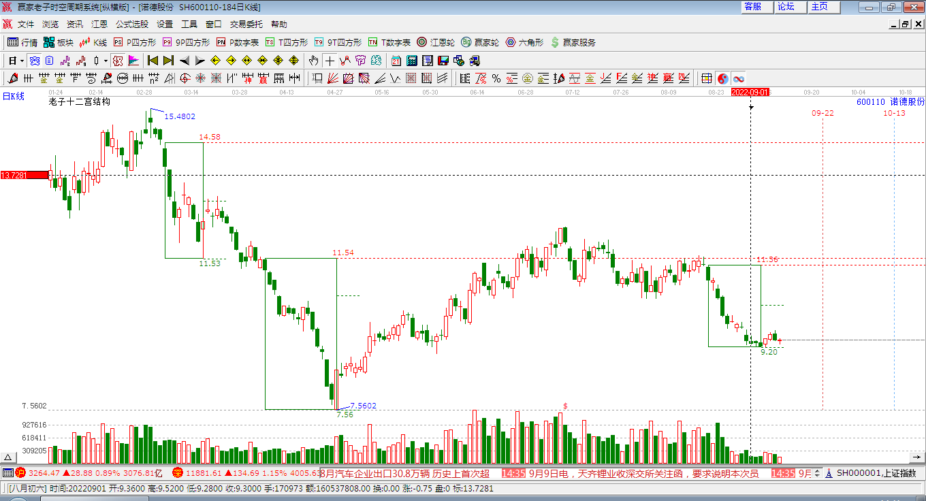Toggle the crosshair cursor tool

tap(329, 61)
